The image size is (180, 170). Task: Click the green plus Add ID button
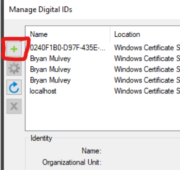pyautogui.click(x=14, y=49)
